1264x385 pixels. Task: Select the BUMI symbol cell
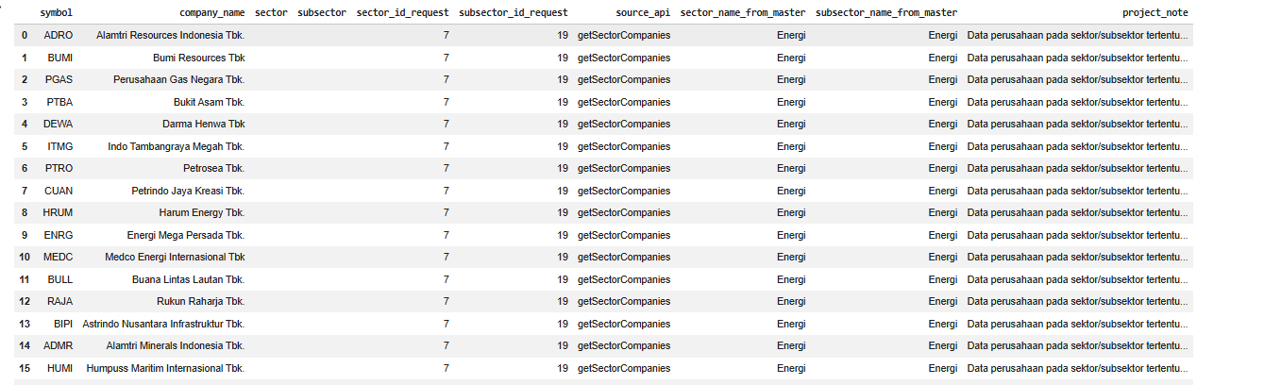(60, 58)
